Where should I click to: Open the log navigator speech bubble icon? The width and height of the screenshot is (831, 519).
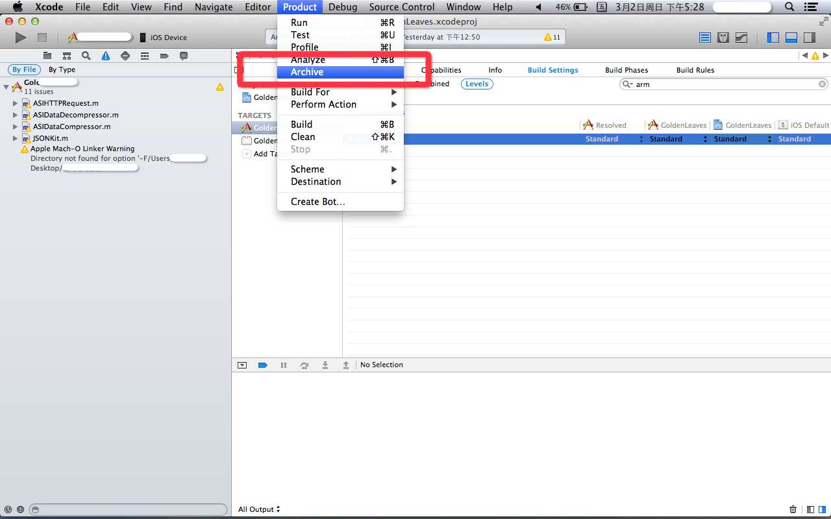184,56
